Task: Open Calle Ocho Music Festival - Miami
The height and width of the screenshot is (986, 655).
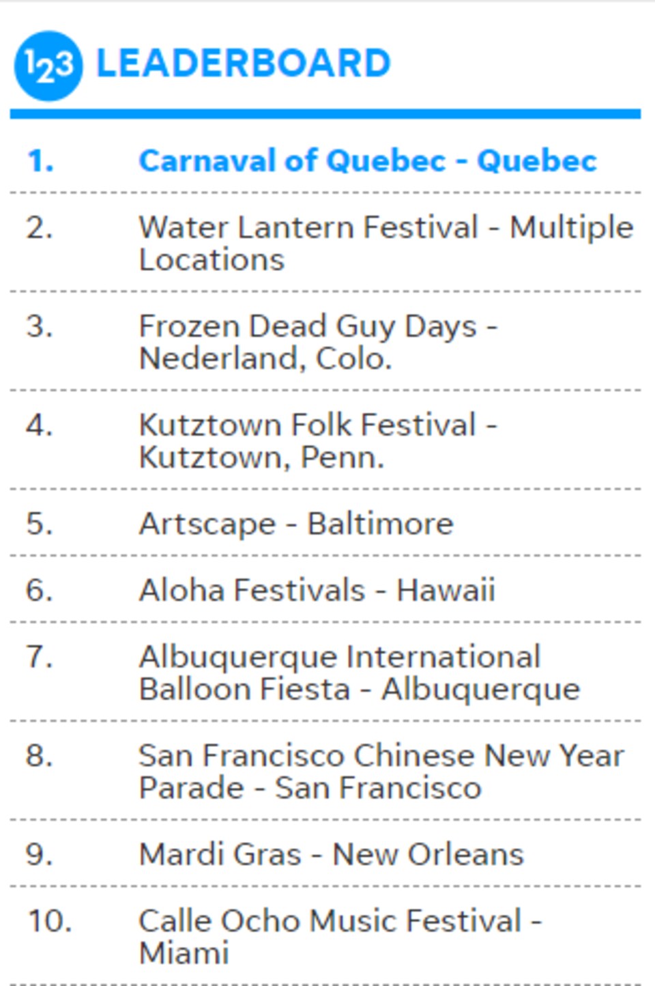Action: coord(340,936)
